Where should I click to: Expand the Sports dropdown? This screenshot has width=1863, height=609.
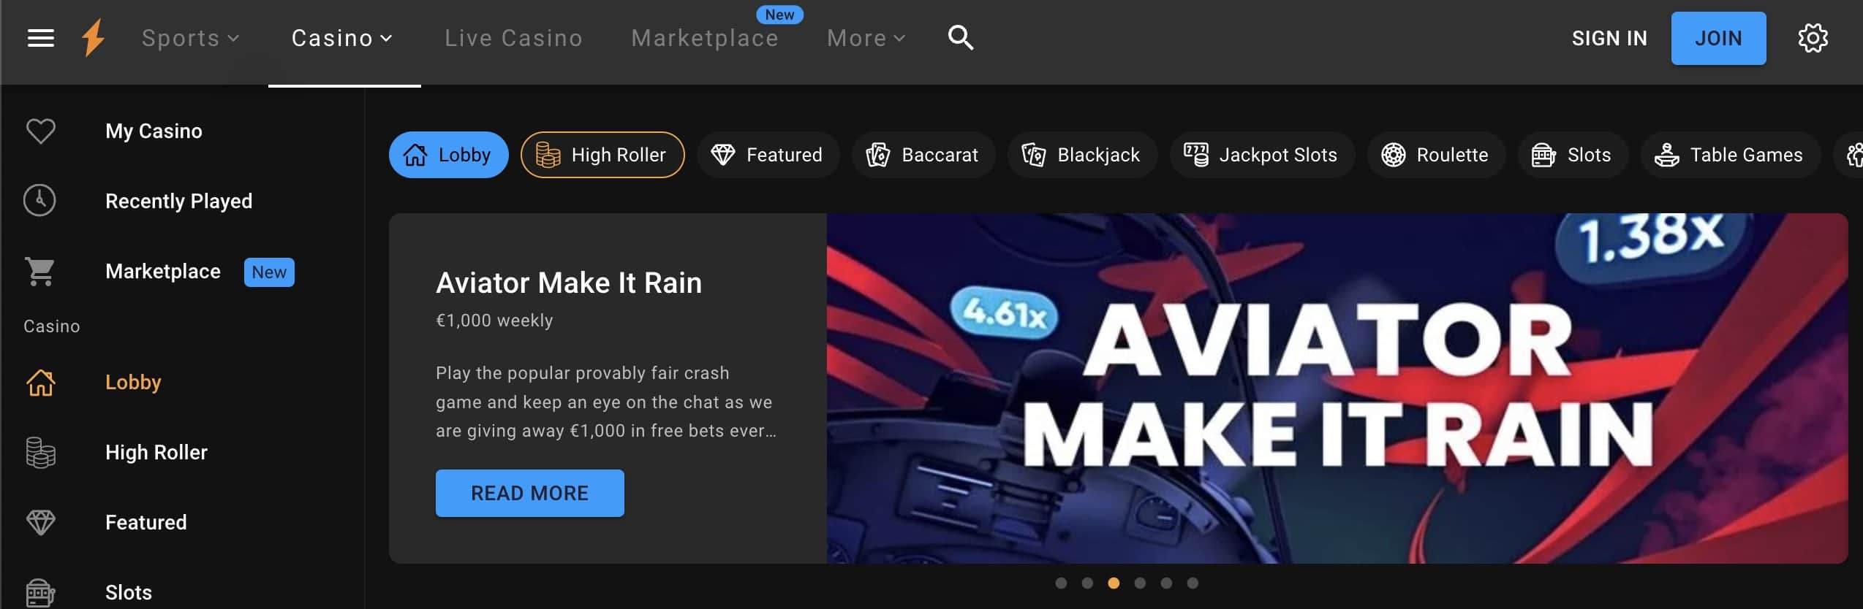190,38
